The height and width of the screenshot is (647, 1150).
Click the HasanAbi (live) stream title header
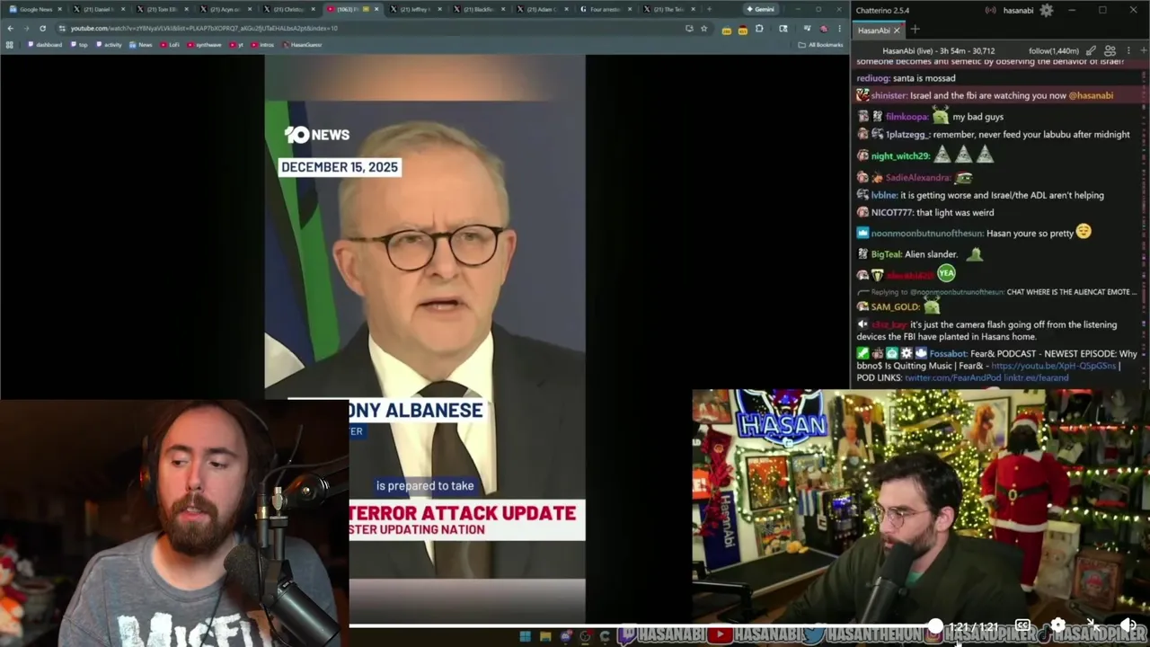click(x=938, y=51)
